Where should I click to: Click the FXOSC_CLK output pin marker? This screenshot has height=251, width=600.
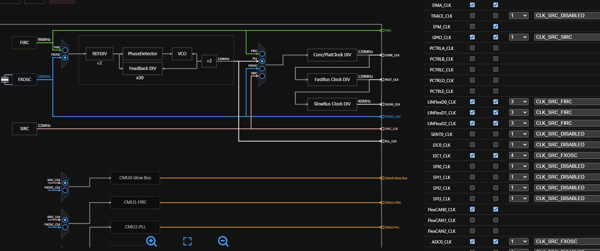click(382, 117)
